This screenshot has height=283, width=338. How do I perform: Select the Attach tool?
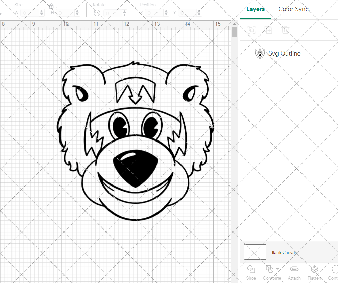(x=294, y=269)
